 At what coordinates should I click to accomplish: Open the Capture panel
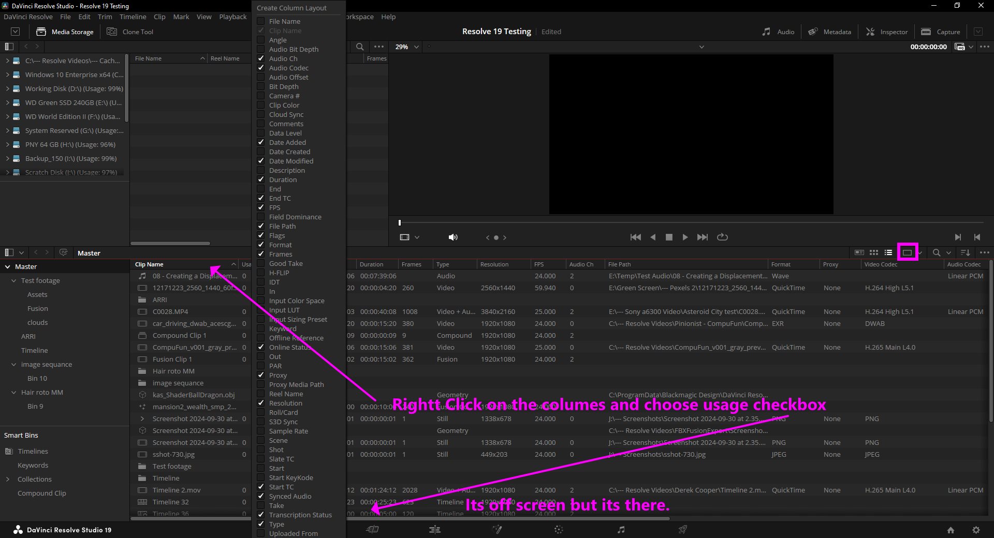pyautogui.click(x=941, y=32)
